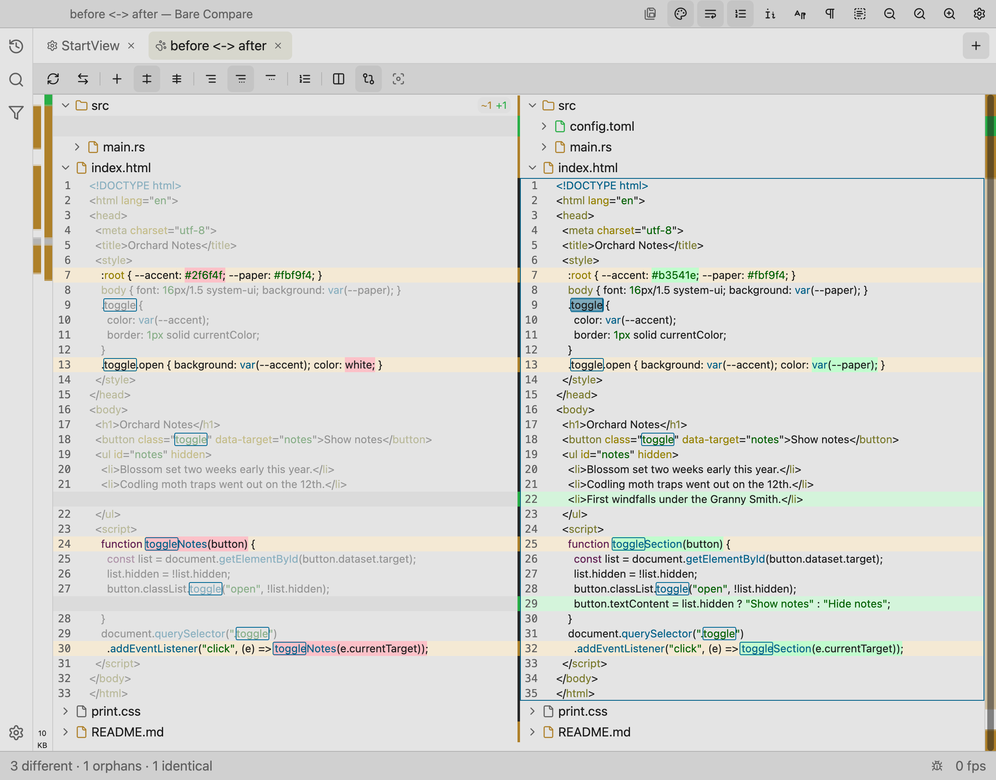996x780 pixels.
Task: Open the sidebar gear at the bottom left
Action: point(16,733)
